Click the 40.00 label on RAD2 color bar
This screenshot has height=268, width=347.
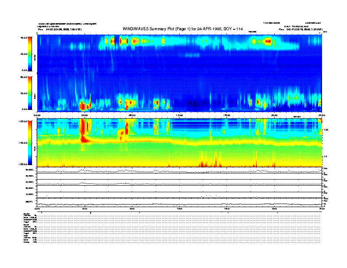24,38
